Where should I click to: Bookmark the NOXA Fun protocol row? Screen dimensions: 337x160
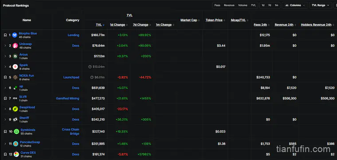coord(5,77)
